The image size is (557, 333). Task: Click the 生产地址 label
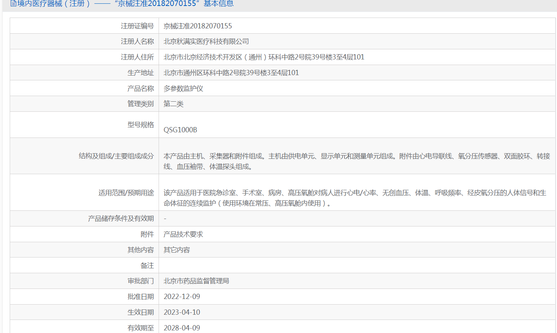[141, 73]
